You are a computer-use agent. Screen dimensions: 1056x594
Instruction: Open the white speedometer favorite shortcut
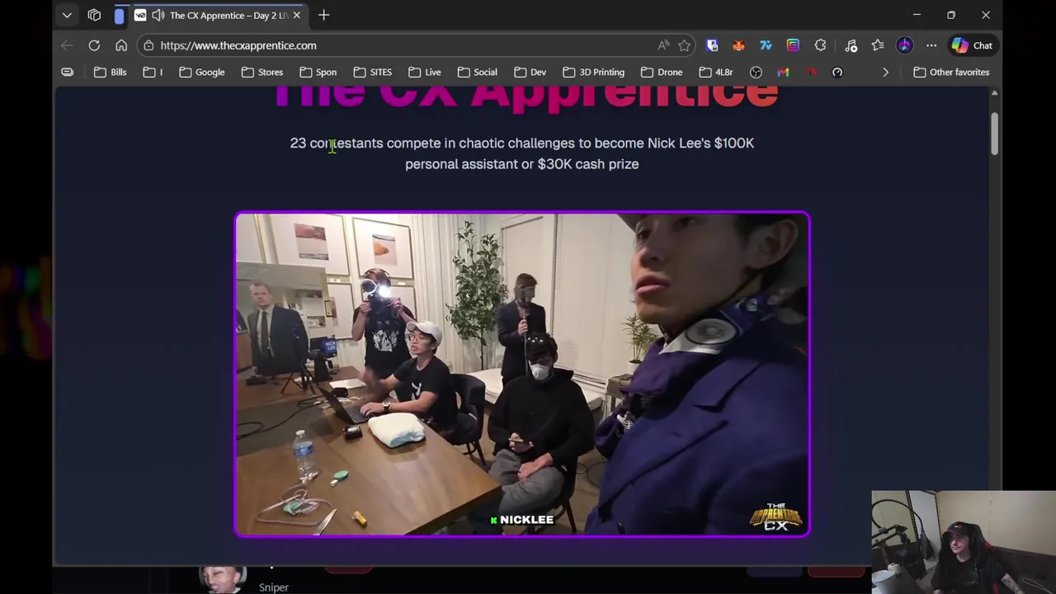pyautogui.click(x=837, y=72)
